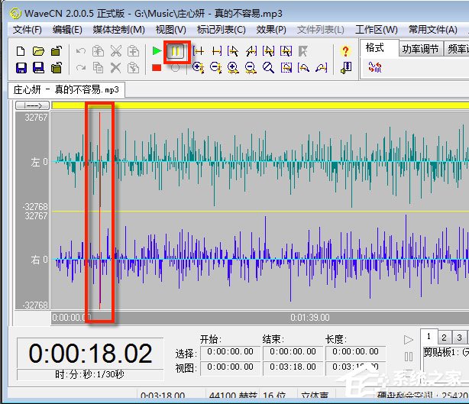Click the zoom in magnifier icon
469x404 pixels.
232,68
